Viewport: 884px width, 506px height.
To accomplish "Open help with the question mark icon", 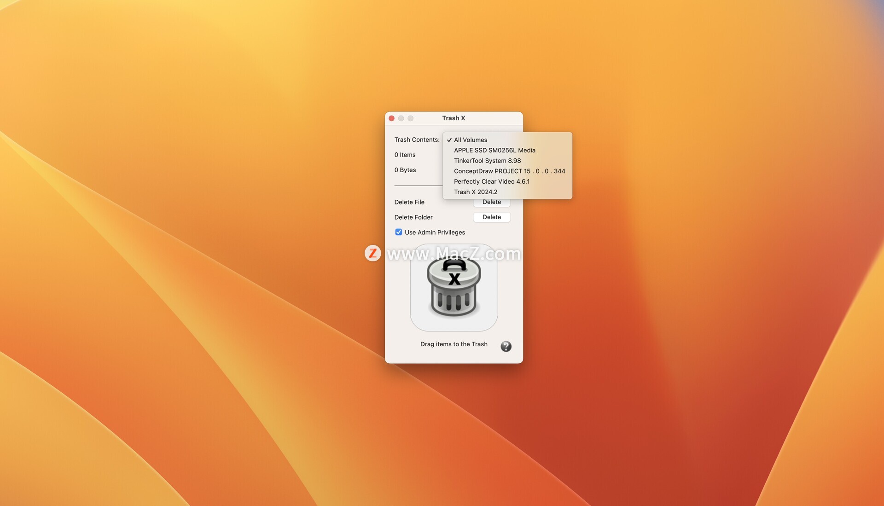I will coord(506,346).
